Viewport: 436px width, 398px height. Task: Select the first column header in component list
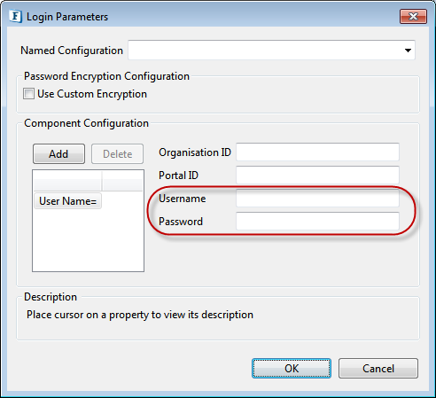pos(67,181)
